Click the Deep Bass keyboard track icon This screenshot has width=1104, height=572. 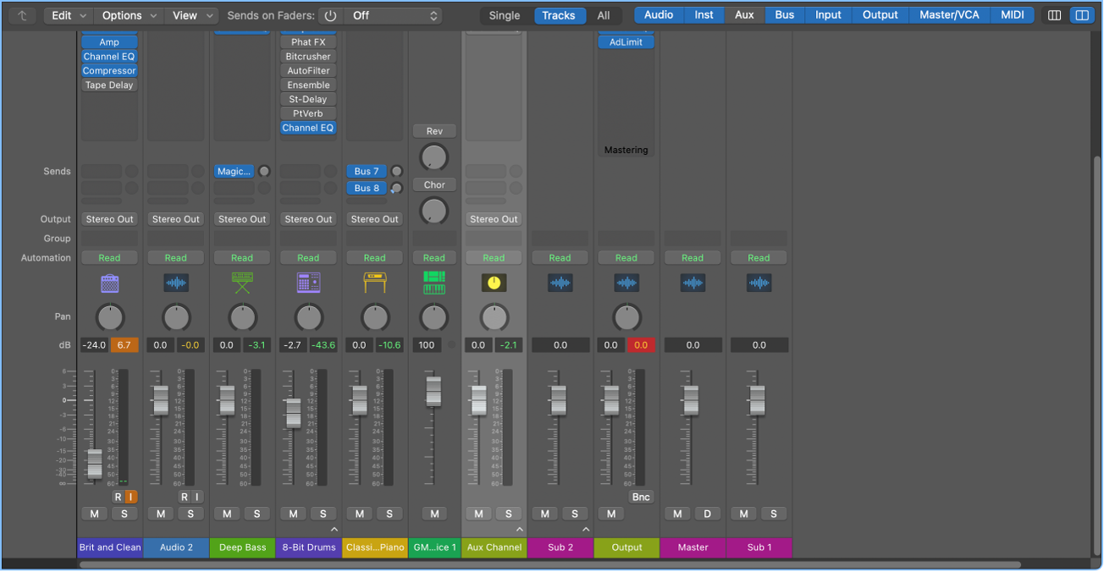pyautogui.click(x=242, y=283)
